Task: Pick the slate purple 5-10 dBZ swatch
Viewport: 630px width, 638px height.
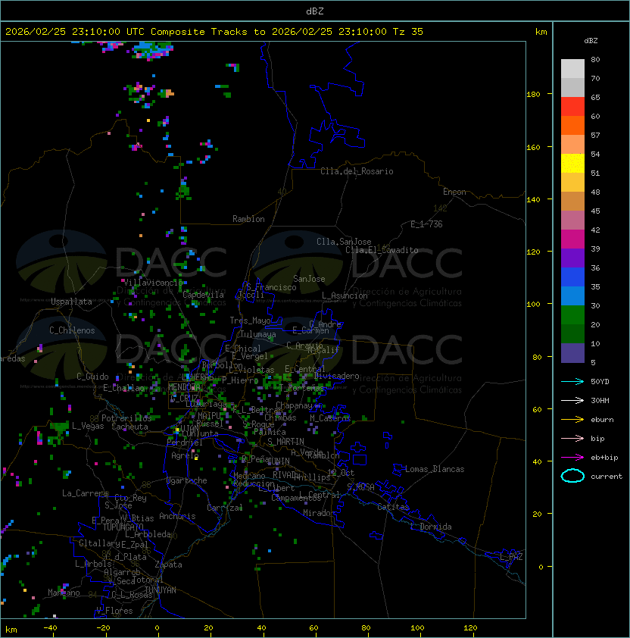Action: (x=572, y=353)
